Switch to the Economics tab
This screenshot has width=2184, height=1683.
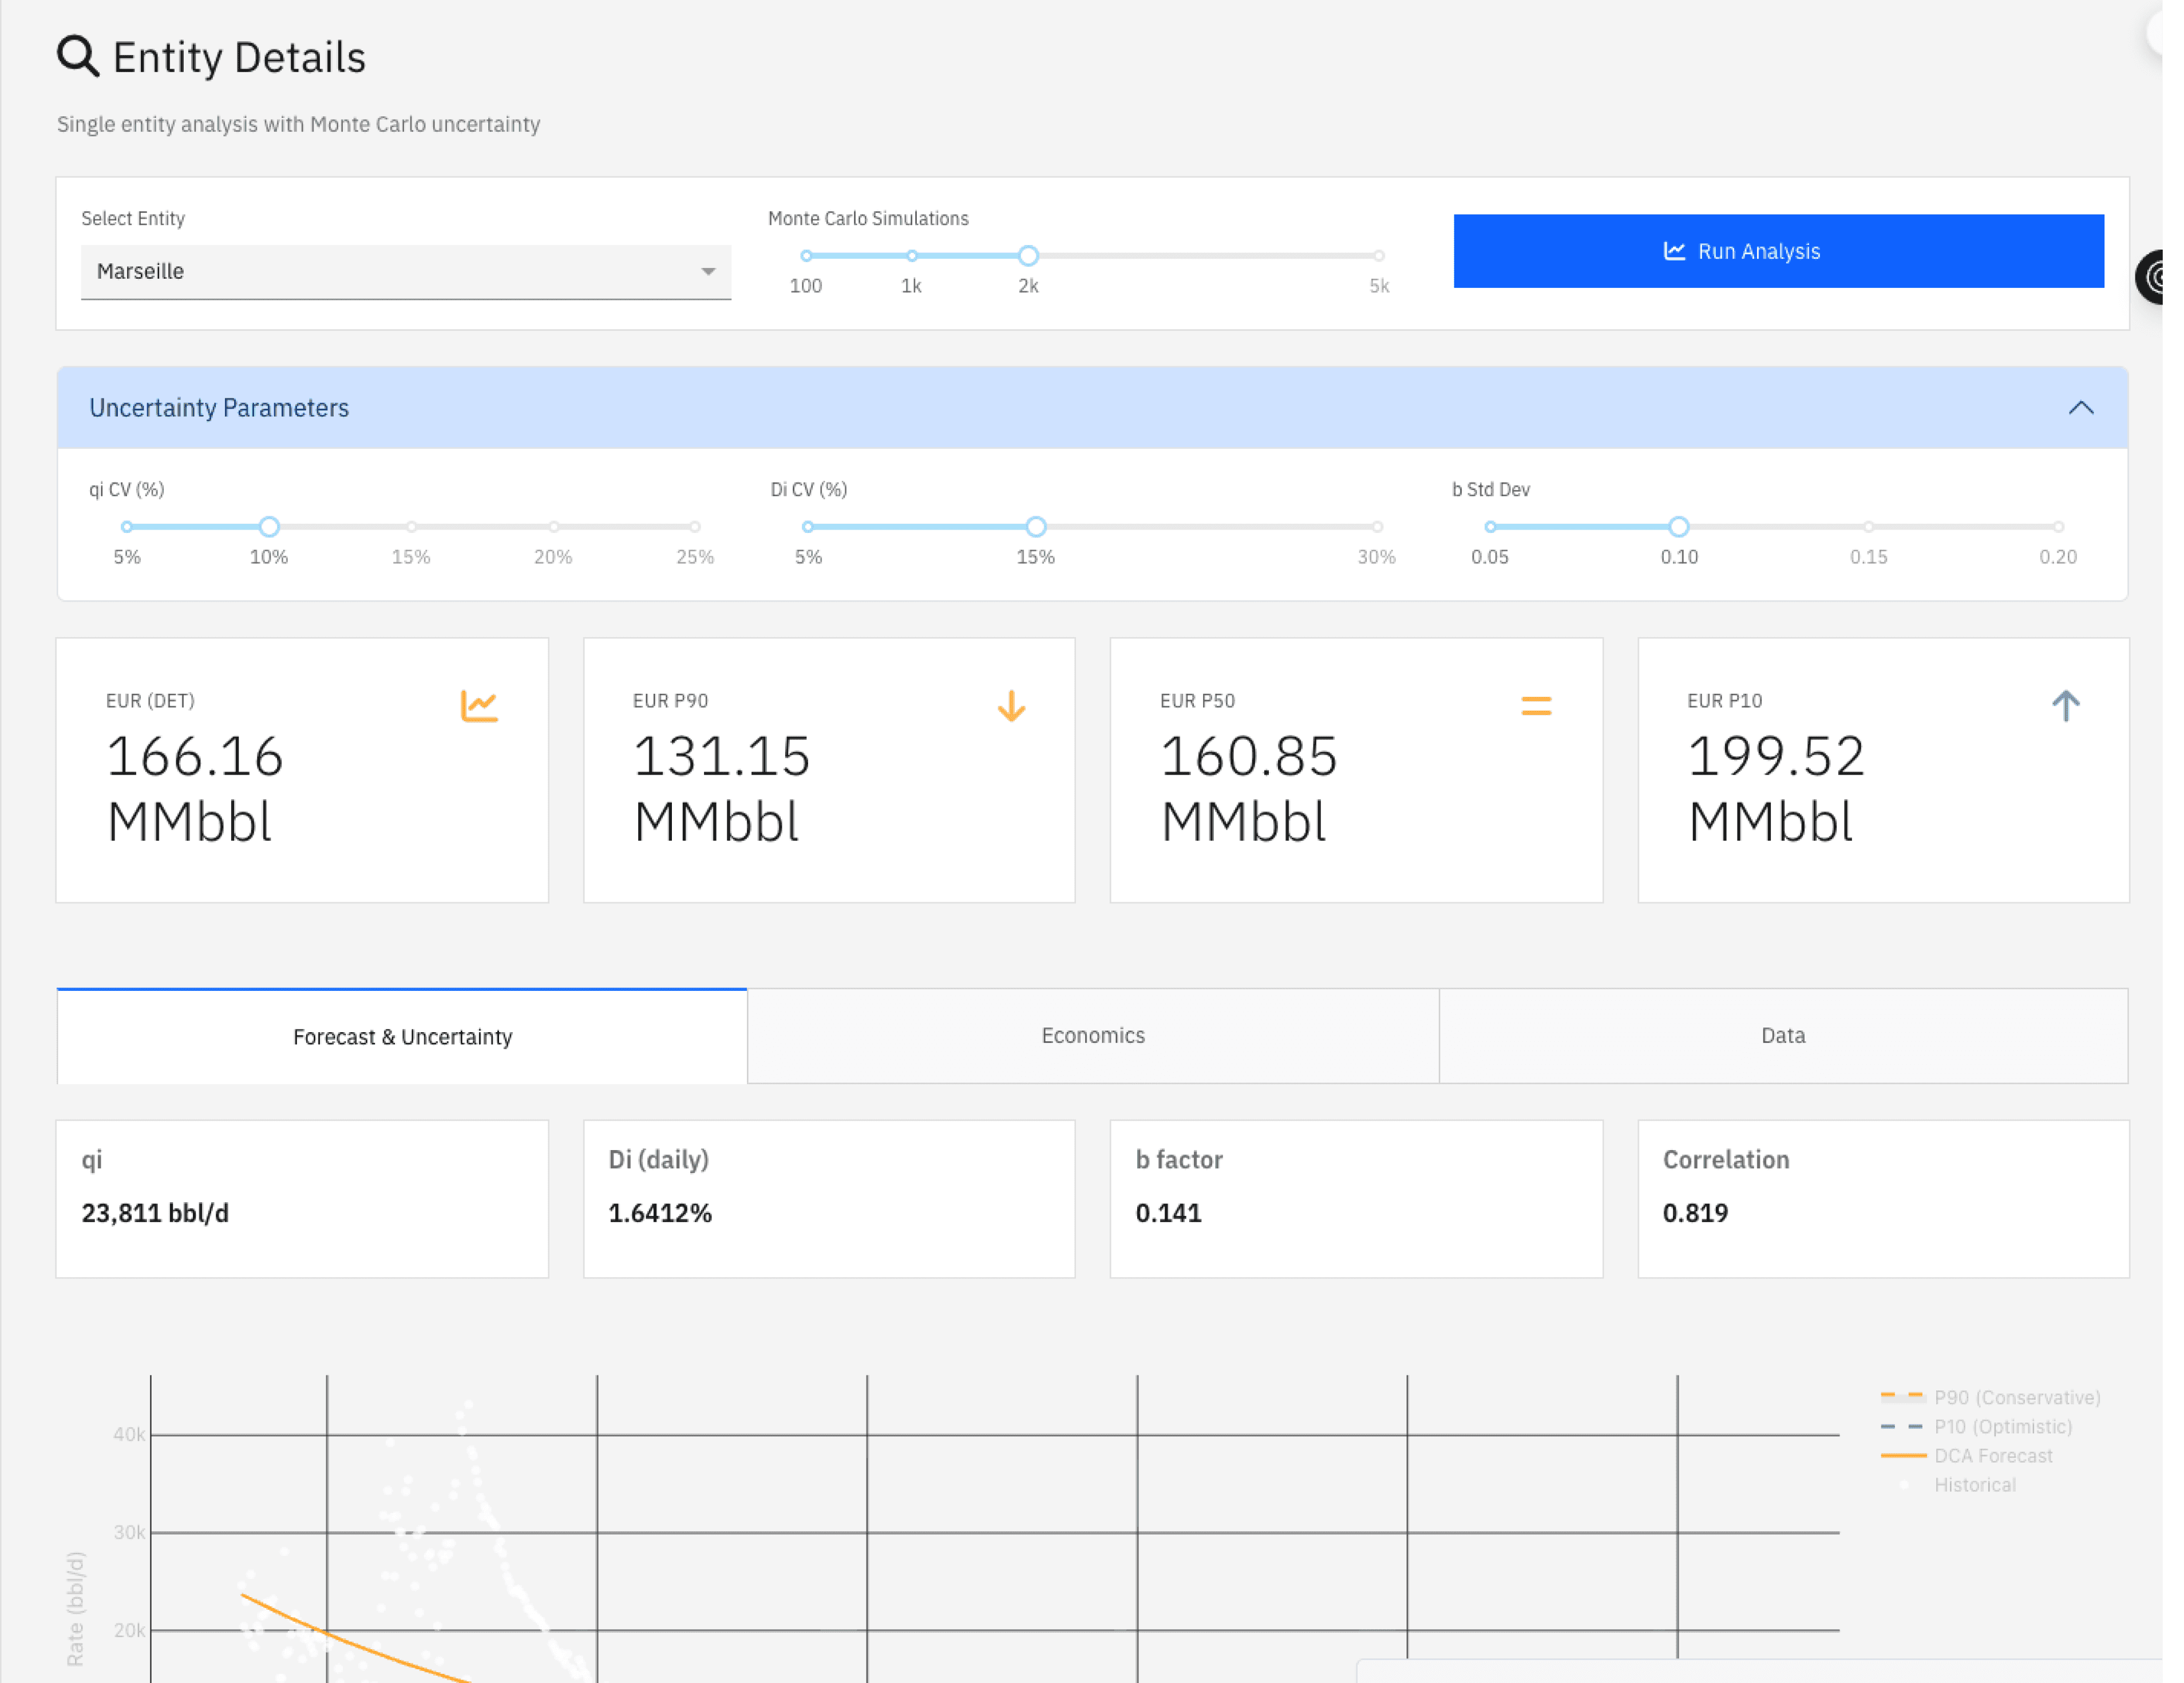coord(1092,1035)
